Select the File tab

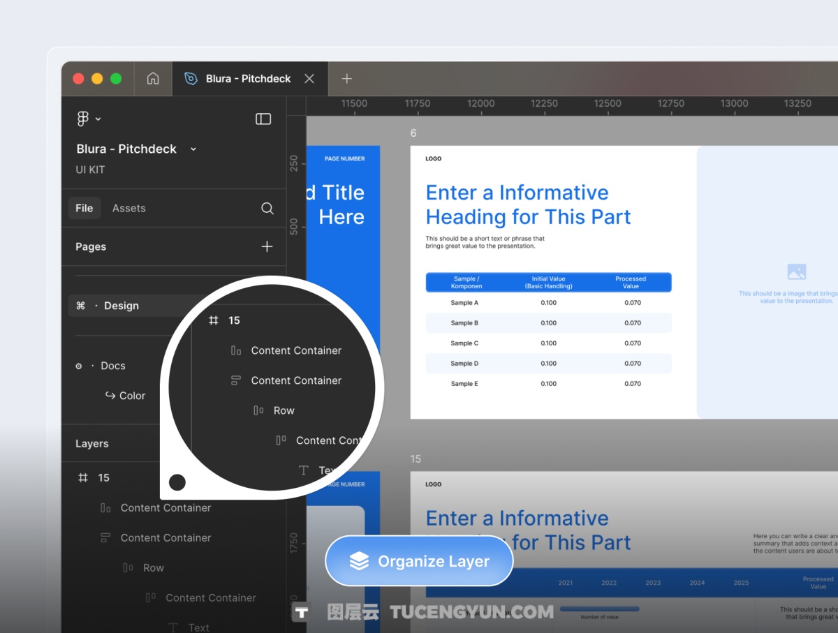click(84, 208)
